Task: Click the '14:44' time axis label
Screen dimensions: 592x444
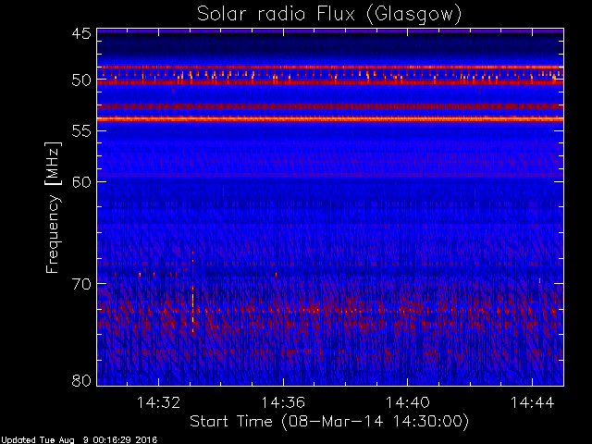Action: point(533,402)
